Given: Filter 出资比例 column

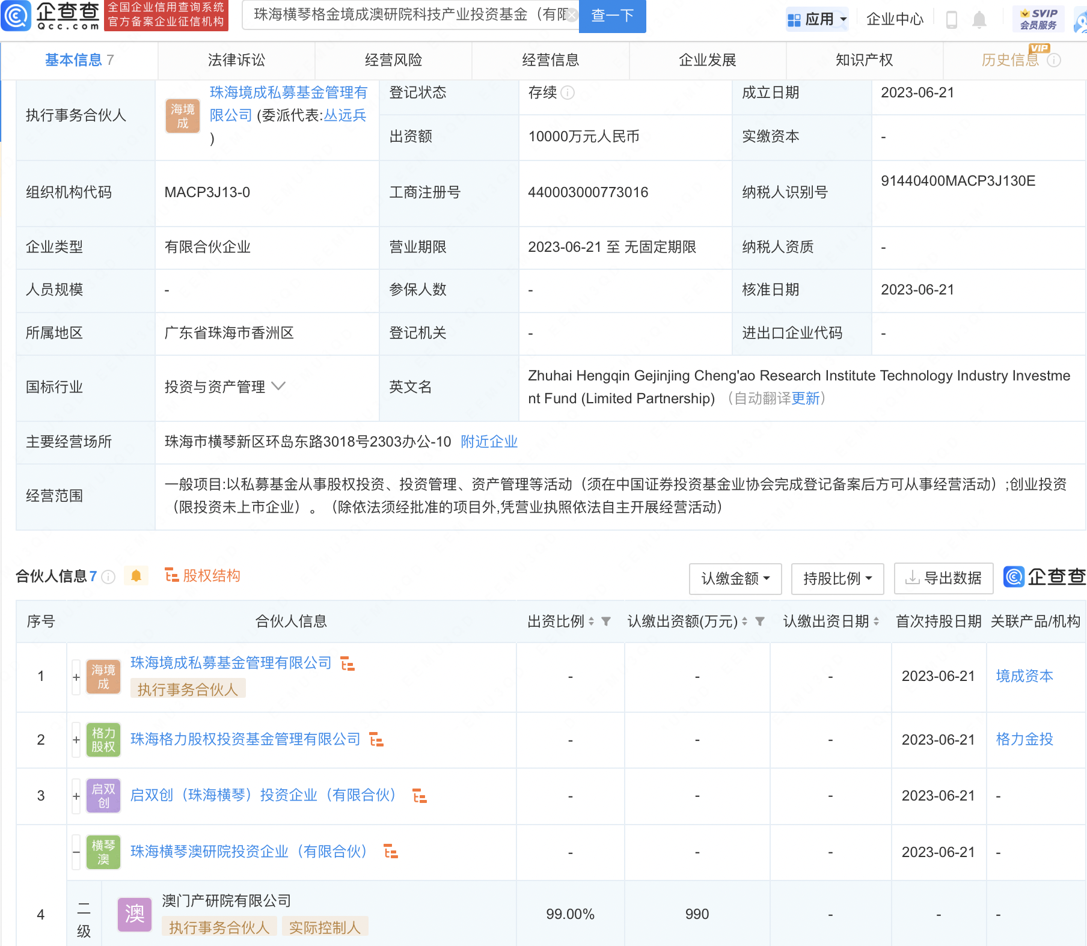Looking at the screenshot, I should [606, 621].
